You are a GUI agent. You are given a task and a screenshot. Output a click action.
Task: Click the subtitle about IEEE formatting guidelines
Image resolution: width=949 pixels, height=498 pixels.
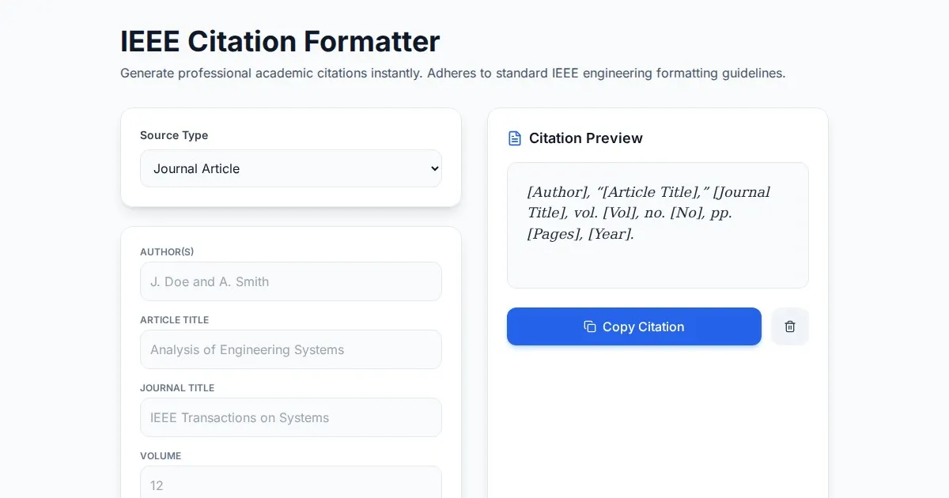pyautogui.click(x=452, y=74)
